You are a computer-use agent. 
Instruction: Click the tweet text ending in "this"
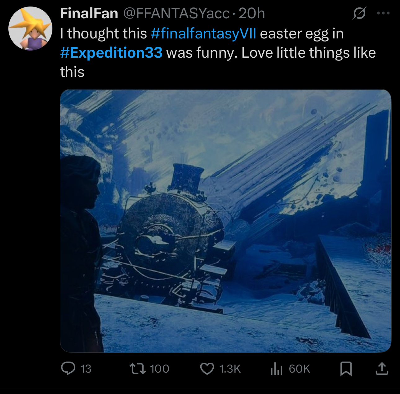(x=72, y=72)
